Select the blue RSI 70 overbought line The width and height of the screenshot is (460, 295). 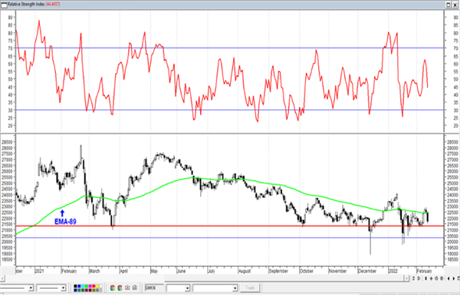[230, 48]
